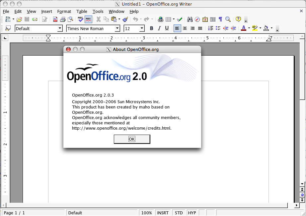Image resolution: width=306 pixels, height=216 pixels.
Task: Show Draw Functions
Action: [x=179, y=19]
